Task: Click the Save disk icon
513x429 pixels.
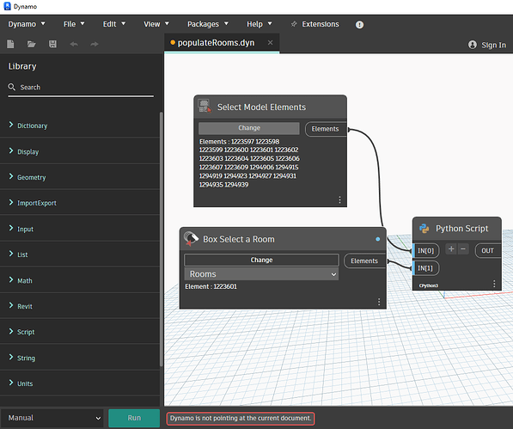Action: coord(52,44)
